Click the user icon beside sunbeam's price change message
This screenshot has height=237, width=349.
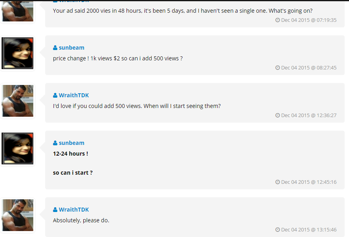[x=55, y=48]
